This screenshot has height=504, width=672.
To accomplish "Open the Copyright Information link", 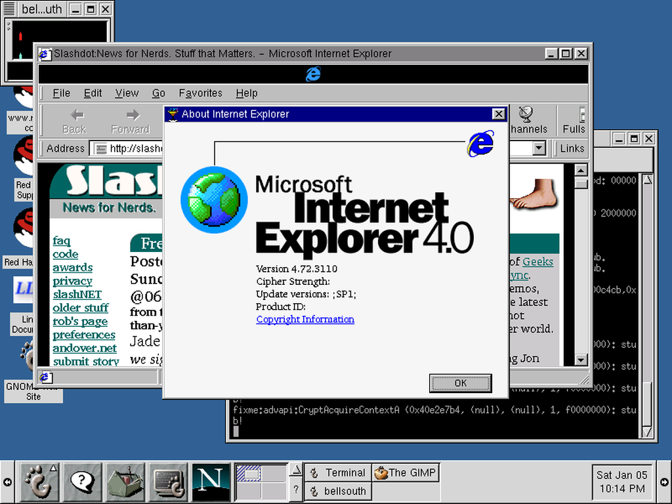I will [x=305, y=320].
